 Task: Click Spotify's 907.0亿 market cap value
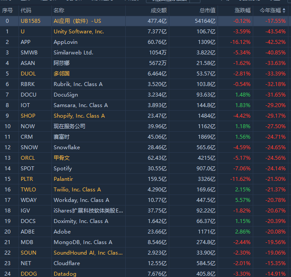(206, 169)
